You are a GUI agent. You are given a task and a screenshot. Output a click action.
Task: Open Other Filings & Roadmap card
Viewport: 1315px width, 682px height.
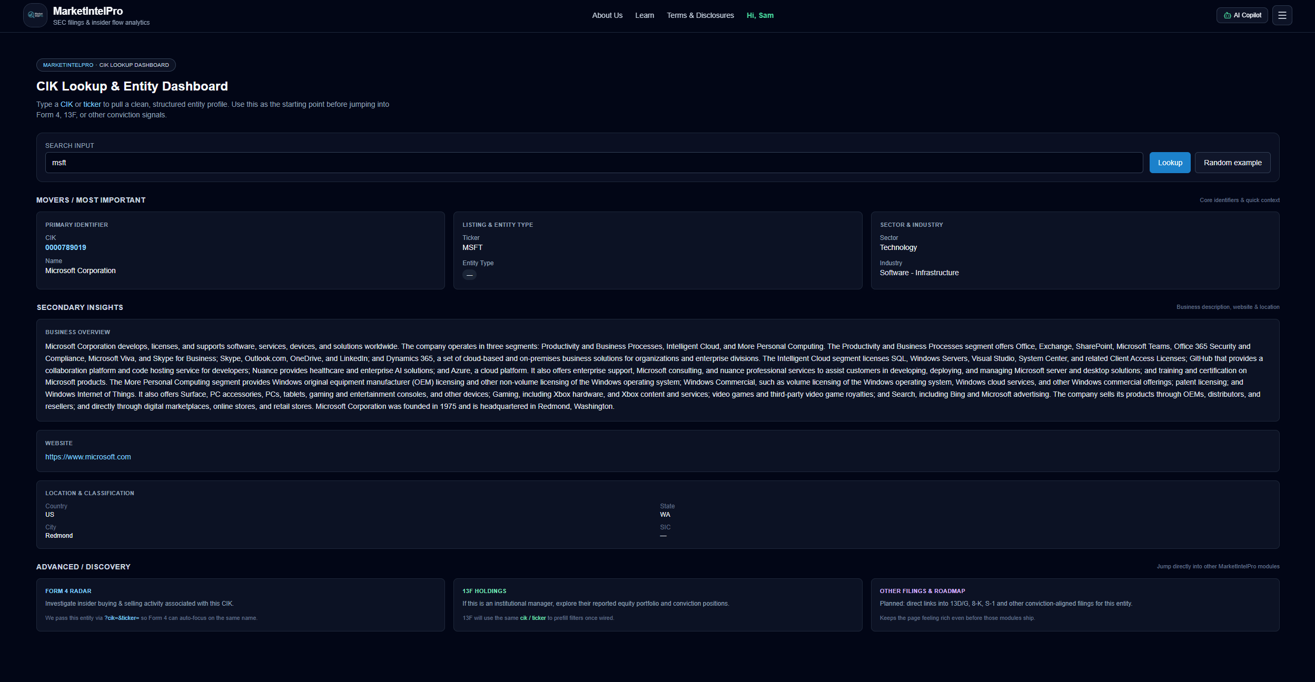point(1074,604)
